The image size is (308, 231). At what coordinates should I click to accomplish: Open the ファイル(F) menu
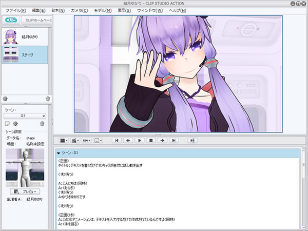(16, 10)
